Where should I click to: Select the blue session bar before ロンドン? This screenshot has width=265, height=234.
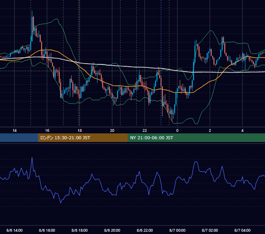click(x=19, y=138)
